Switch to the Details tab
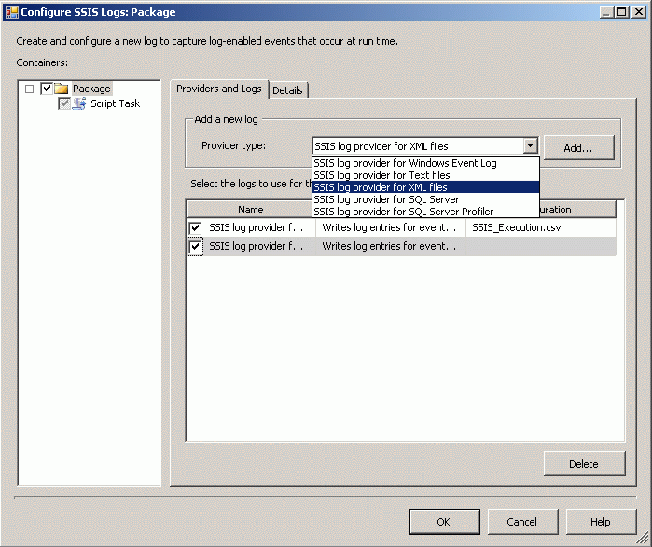 [x=287, y=90]
